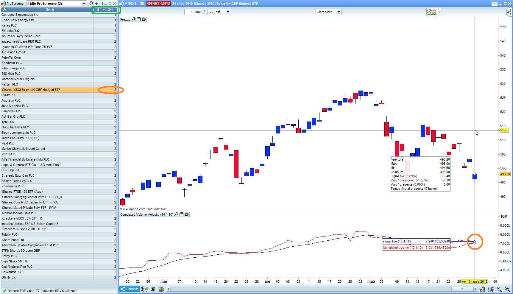Click the chart horizontal scrollbar thumb

click(x=462, y=289)
